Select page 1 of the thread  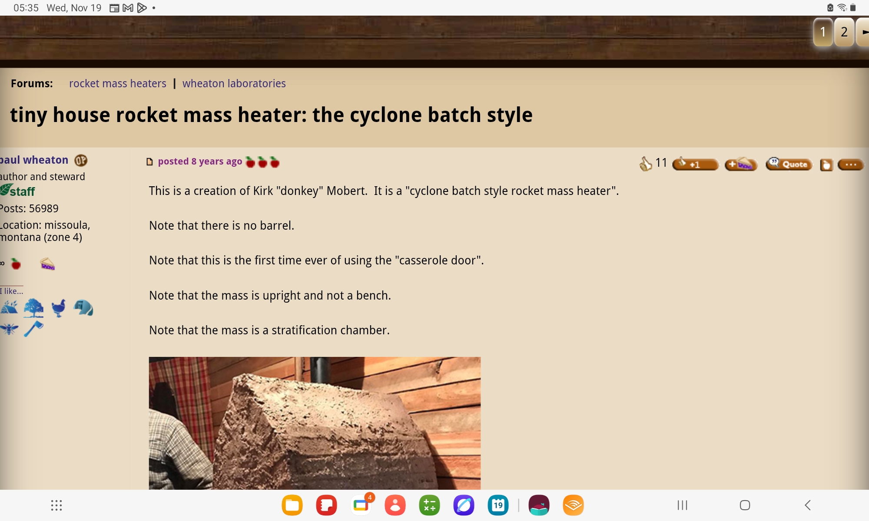(x=823, y=32)
